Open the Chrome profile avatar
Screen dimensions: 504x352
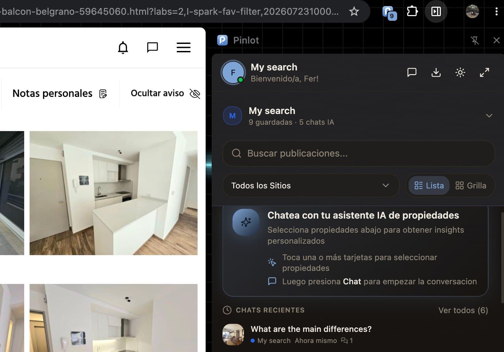(x=472, y=11)
